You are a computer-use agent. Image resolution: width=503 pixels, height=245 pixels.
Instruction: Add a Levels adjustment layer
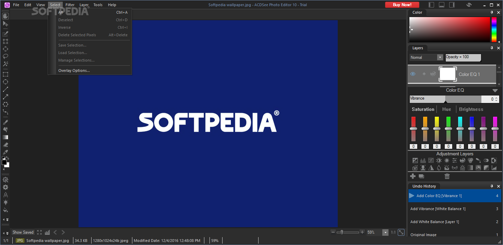(x=423, y=160)
